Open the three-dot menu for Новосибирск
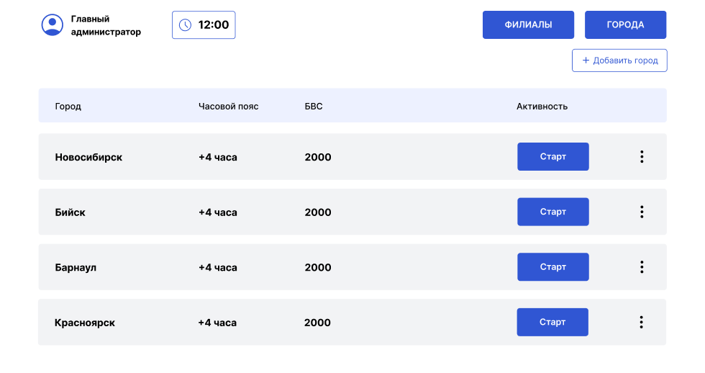The width and height of the screenshot is (705, 373). (x=641, y=157)
